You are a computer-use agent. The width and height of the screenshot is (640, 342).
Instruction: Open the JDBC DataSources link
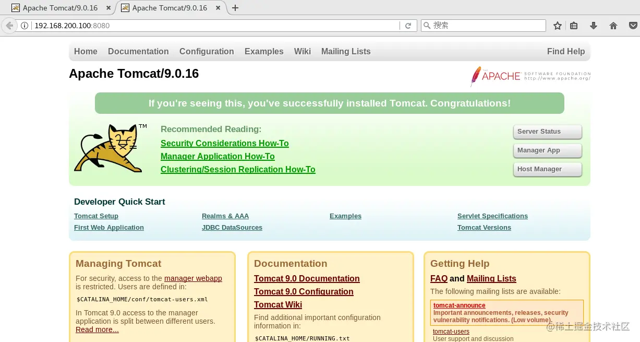tap(232, 228)
